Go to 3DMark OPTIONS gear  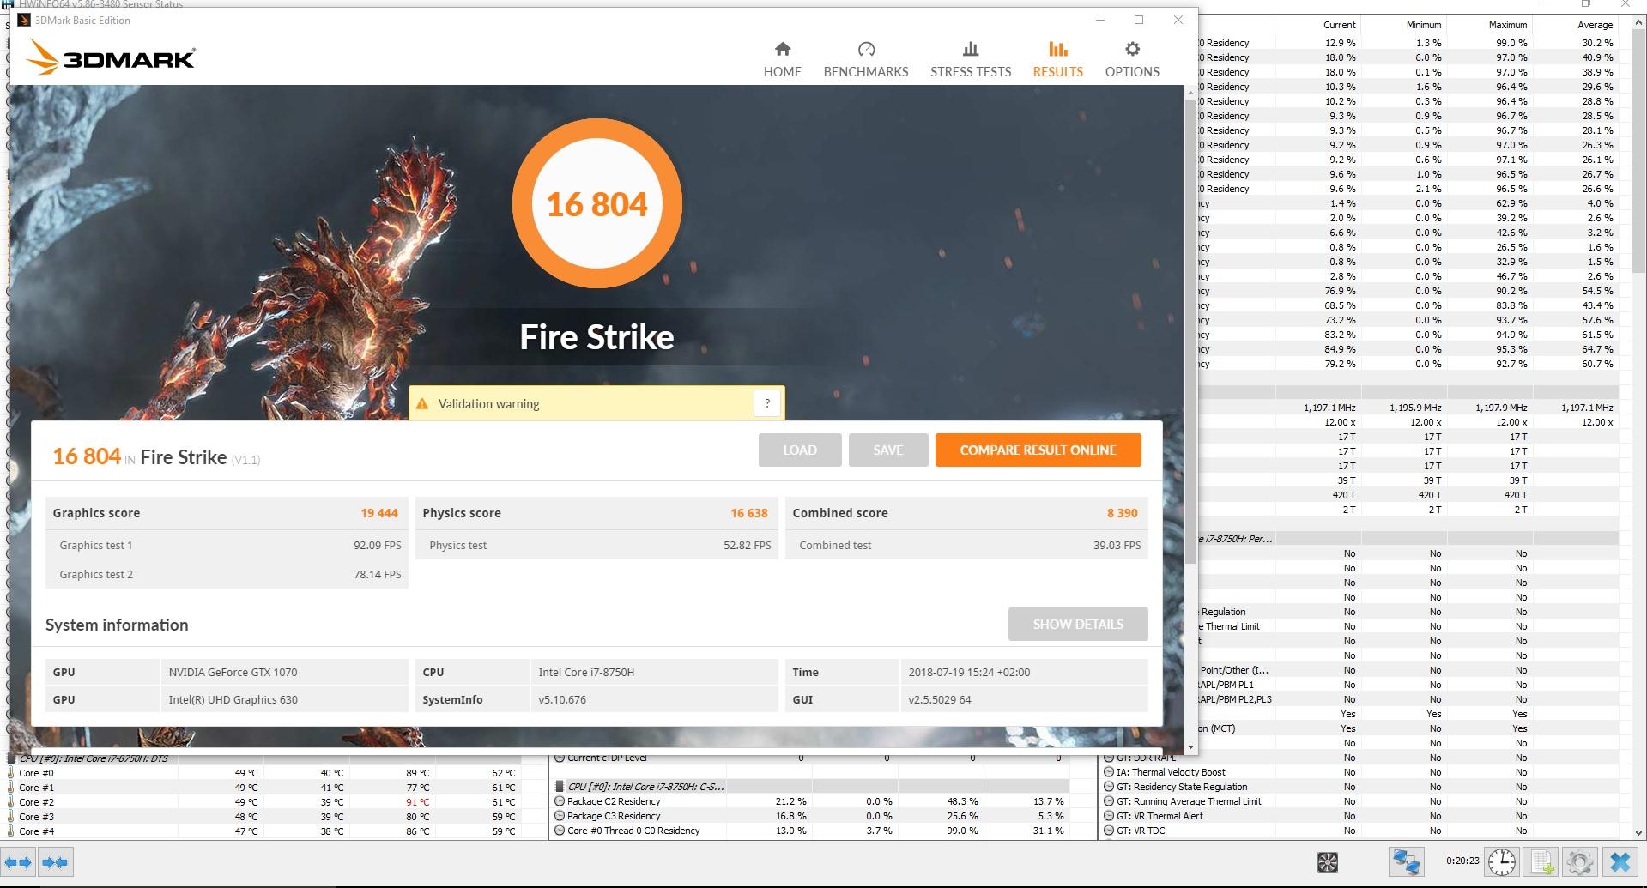(1131, 59)
